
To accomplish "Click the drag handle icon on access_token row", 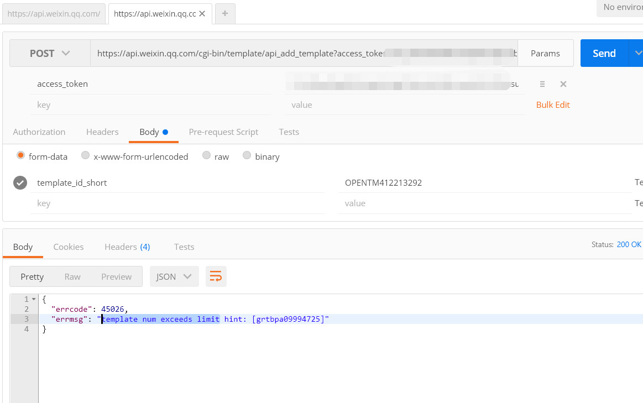I will [542, 84].
